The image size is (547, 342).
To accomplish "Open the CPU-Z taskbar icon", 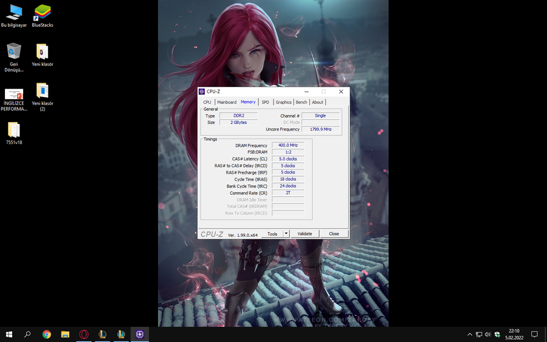I will (140, 334).
